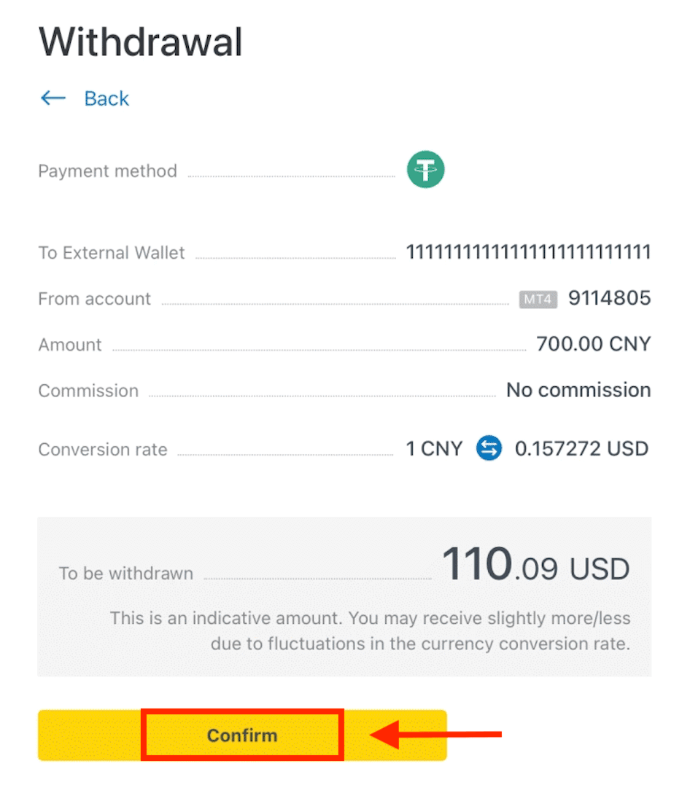
Task: Select the external wallet address
Action: 528,253
